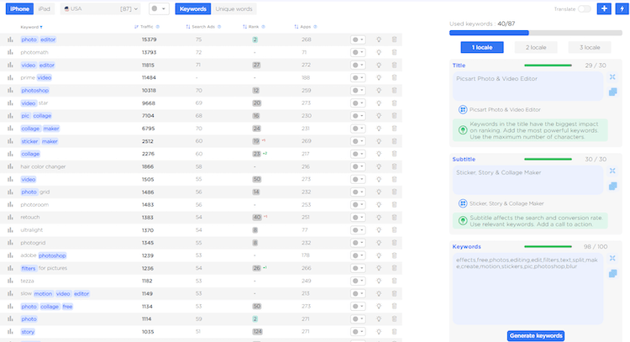Select the 3 locale tab

(x=590, y=47)
